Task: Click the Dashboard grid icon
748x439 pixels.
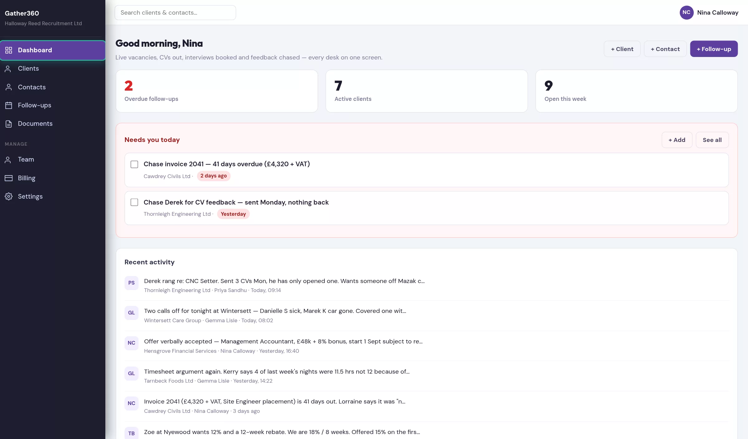Action: click(9, 50)
